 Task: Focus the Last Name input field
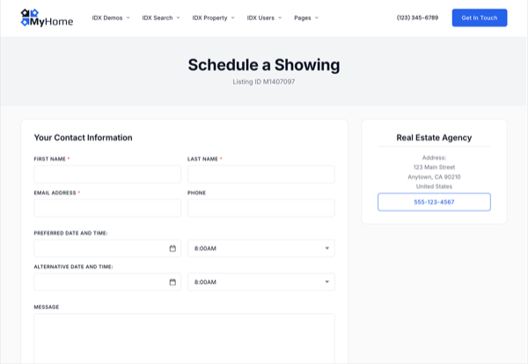click(261, 174)
